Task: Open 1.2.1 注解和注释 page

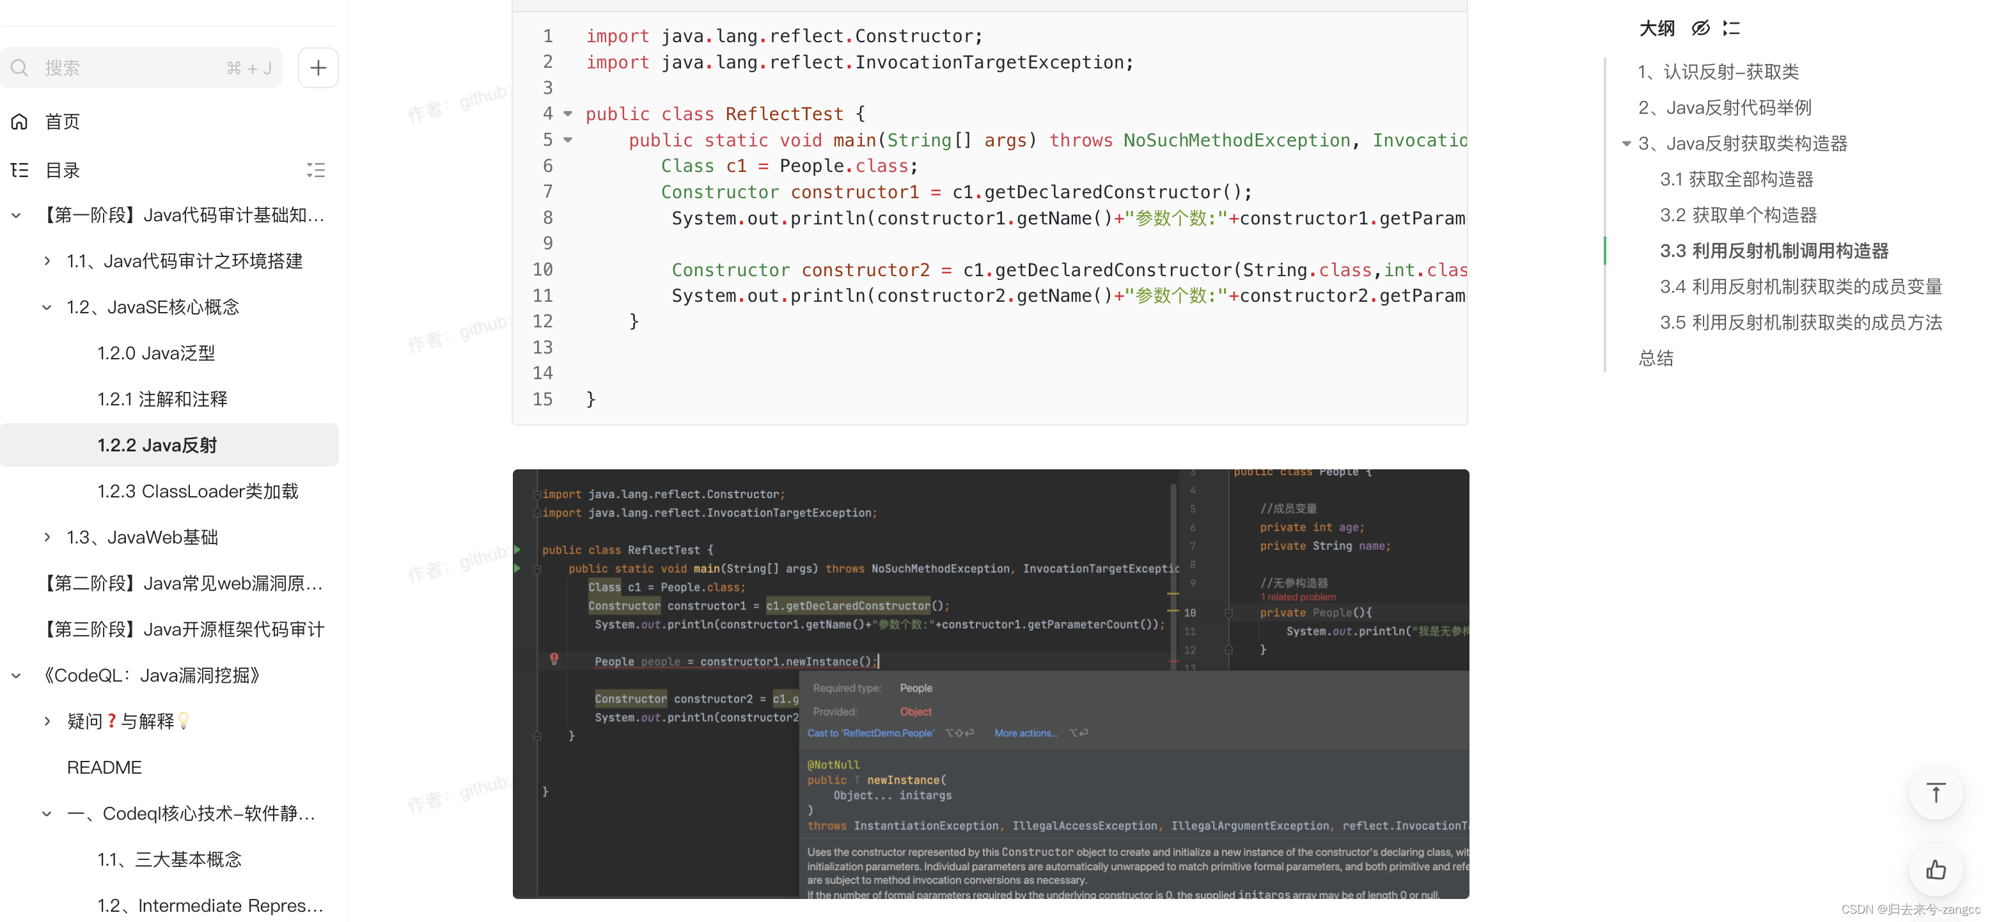Action: click(x=162, y=399)
